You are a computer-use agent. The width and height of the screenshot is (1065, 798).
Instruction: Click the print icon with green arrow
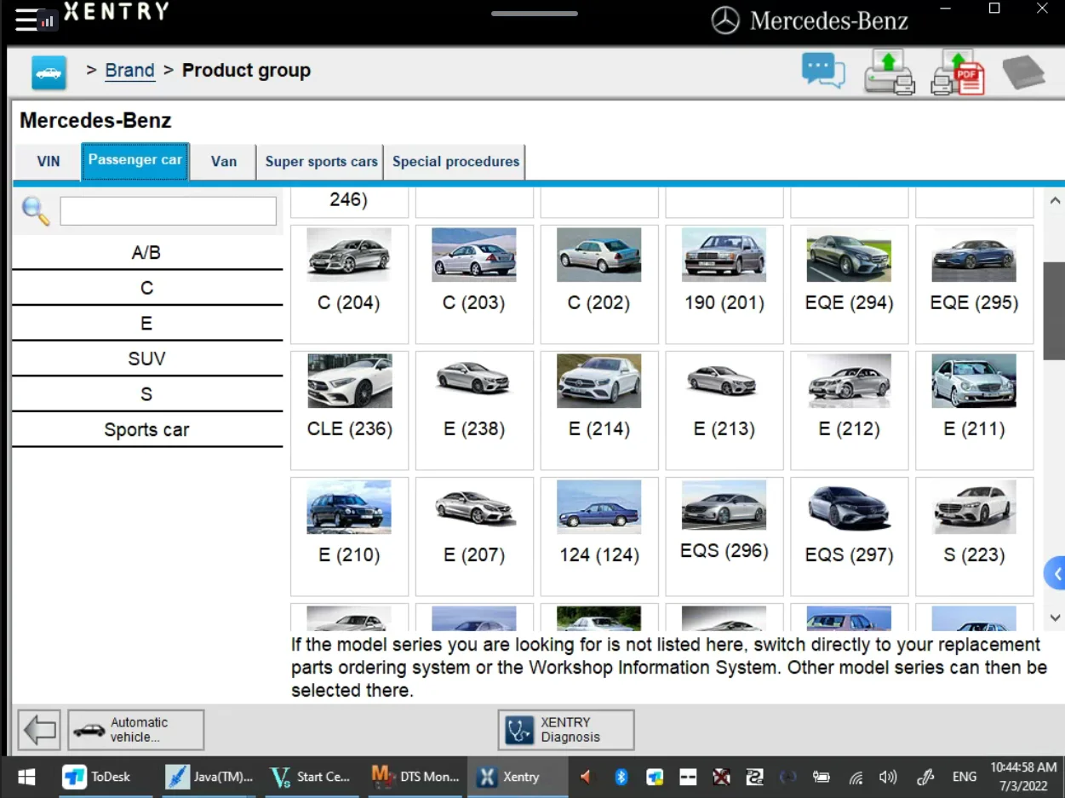[889, 72]
